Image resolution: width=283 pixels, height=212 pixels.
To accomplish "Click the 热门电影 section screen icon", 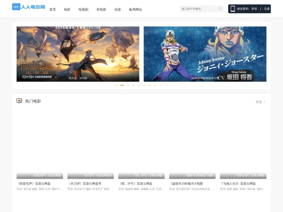I will click(19, 101).
